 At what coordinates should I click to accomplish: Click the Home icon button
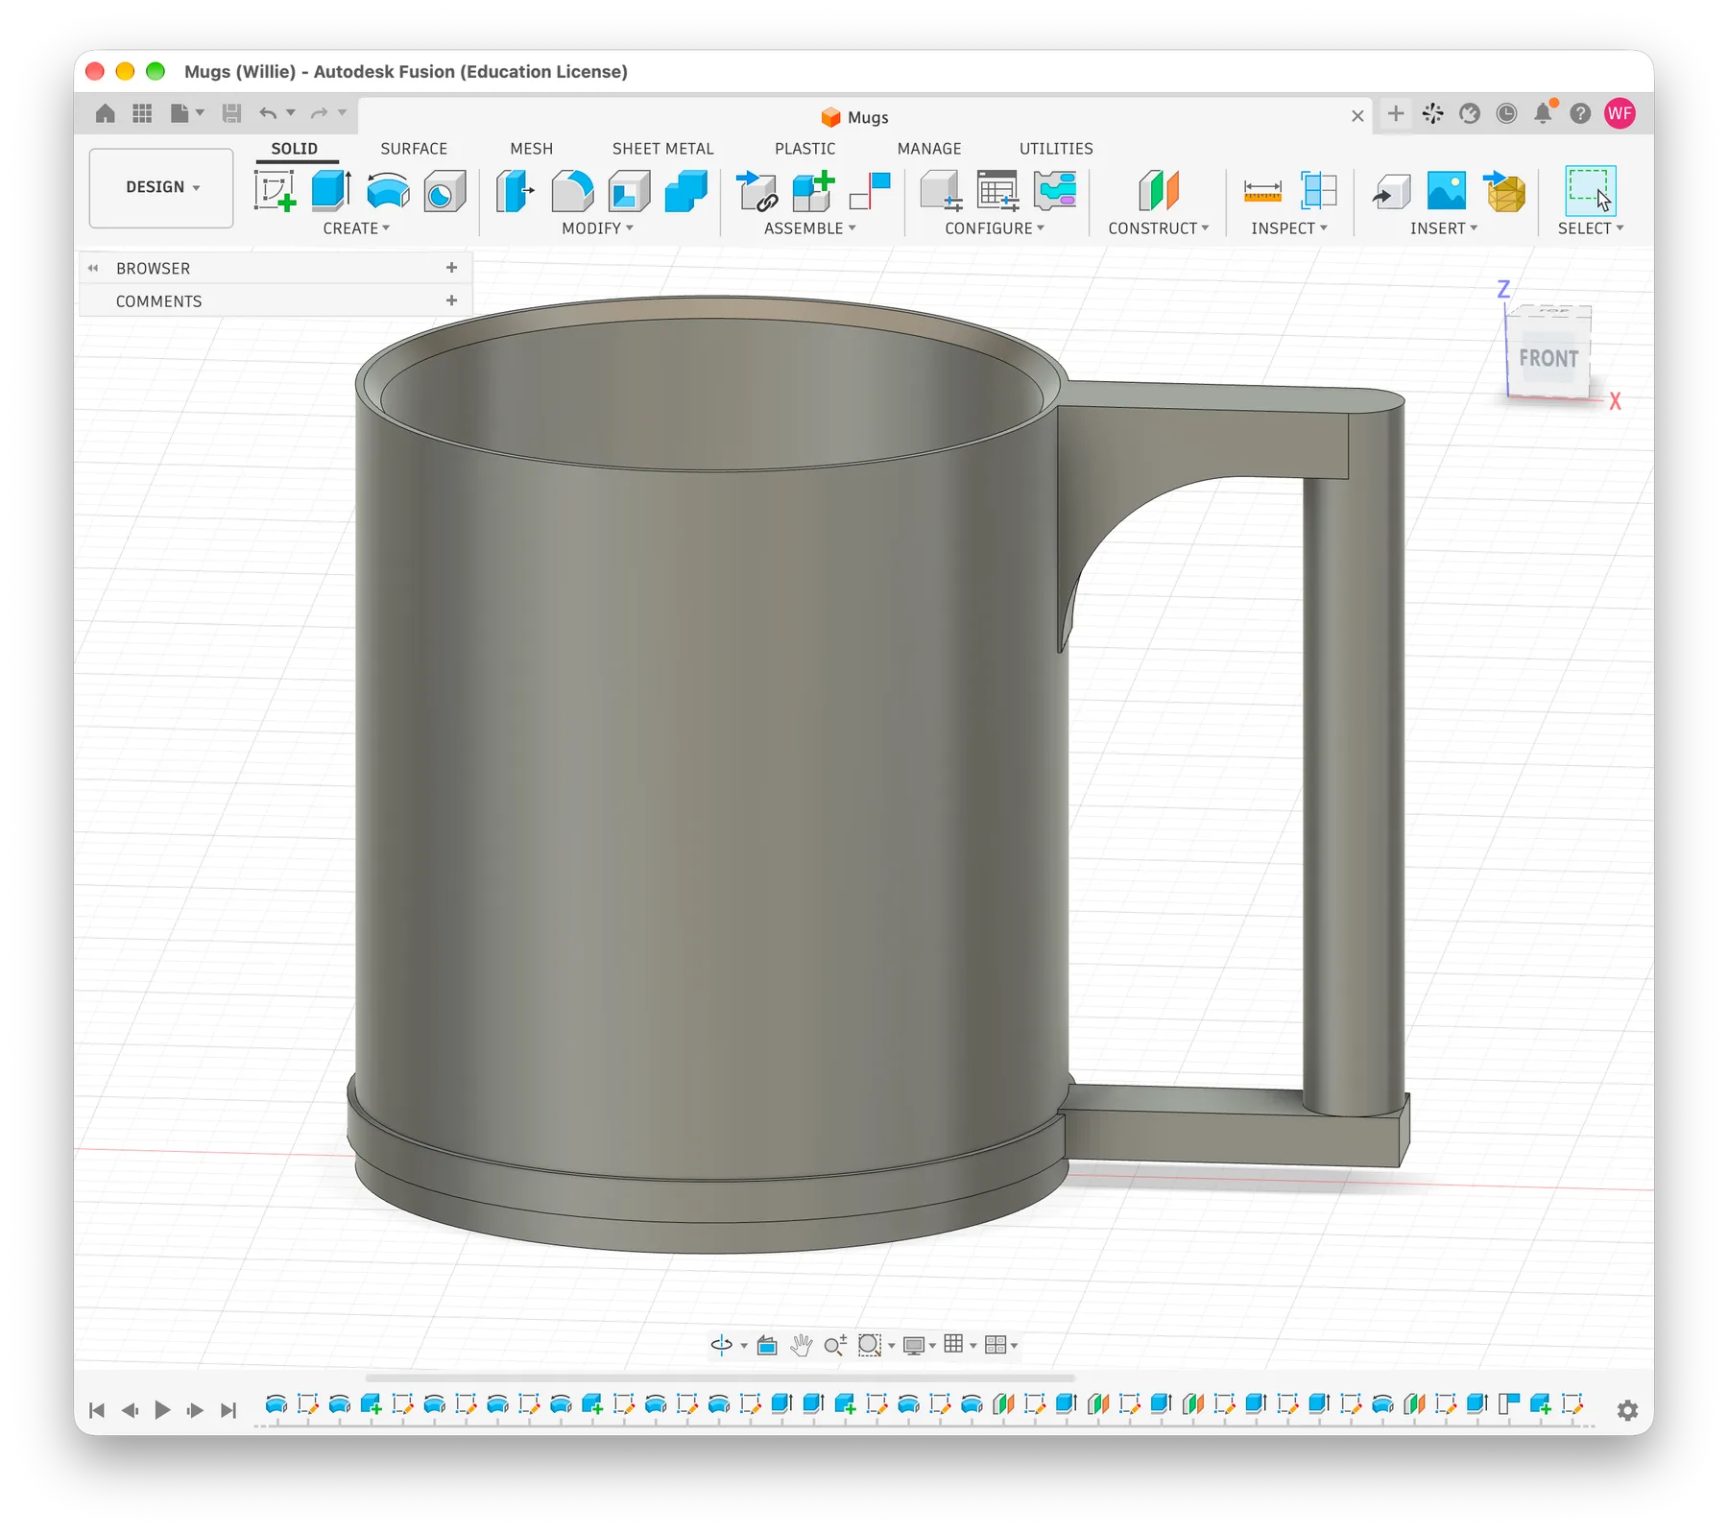[106, 113]
